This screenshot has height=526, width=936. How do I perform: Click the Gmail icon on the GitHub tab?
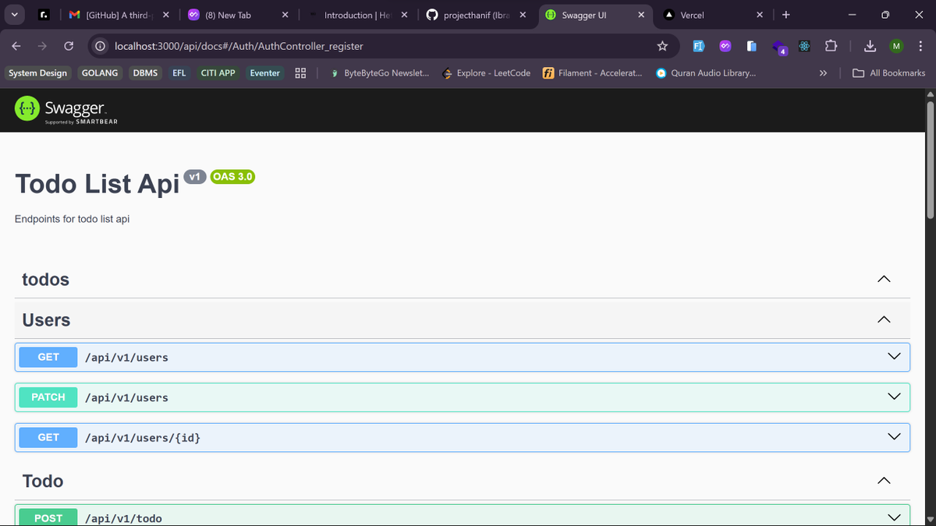click(x=73, y=14)
